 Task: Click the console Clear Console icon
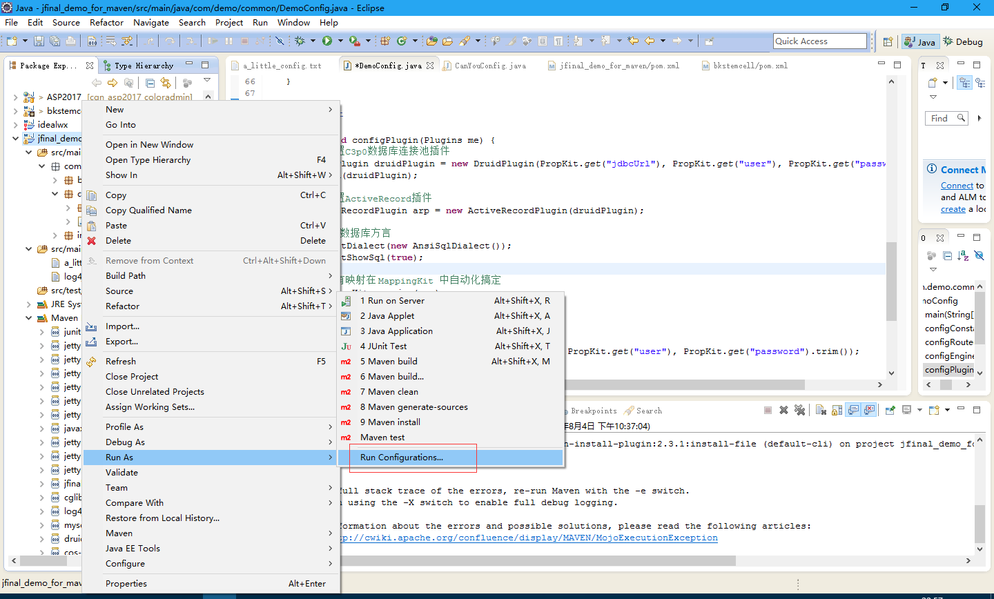[x=821, y=410]
